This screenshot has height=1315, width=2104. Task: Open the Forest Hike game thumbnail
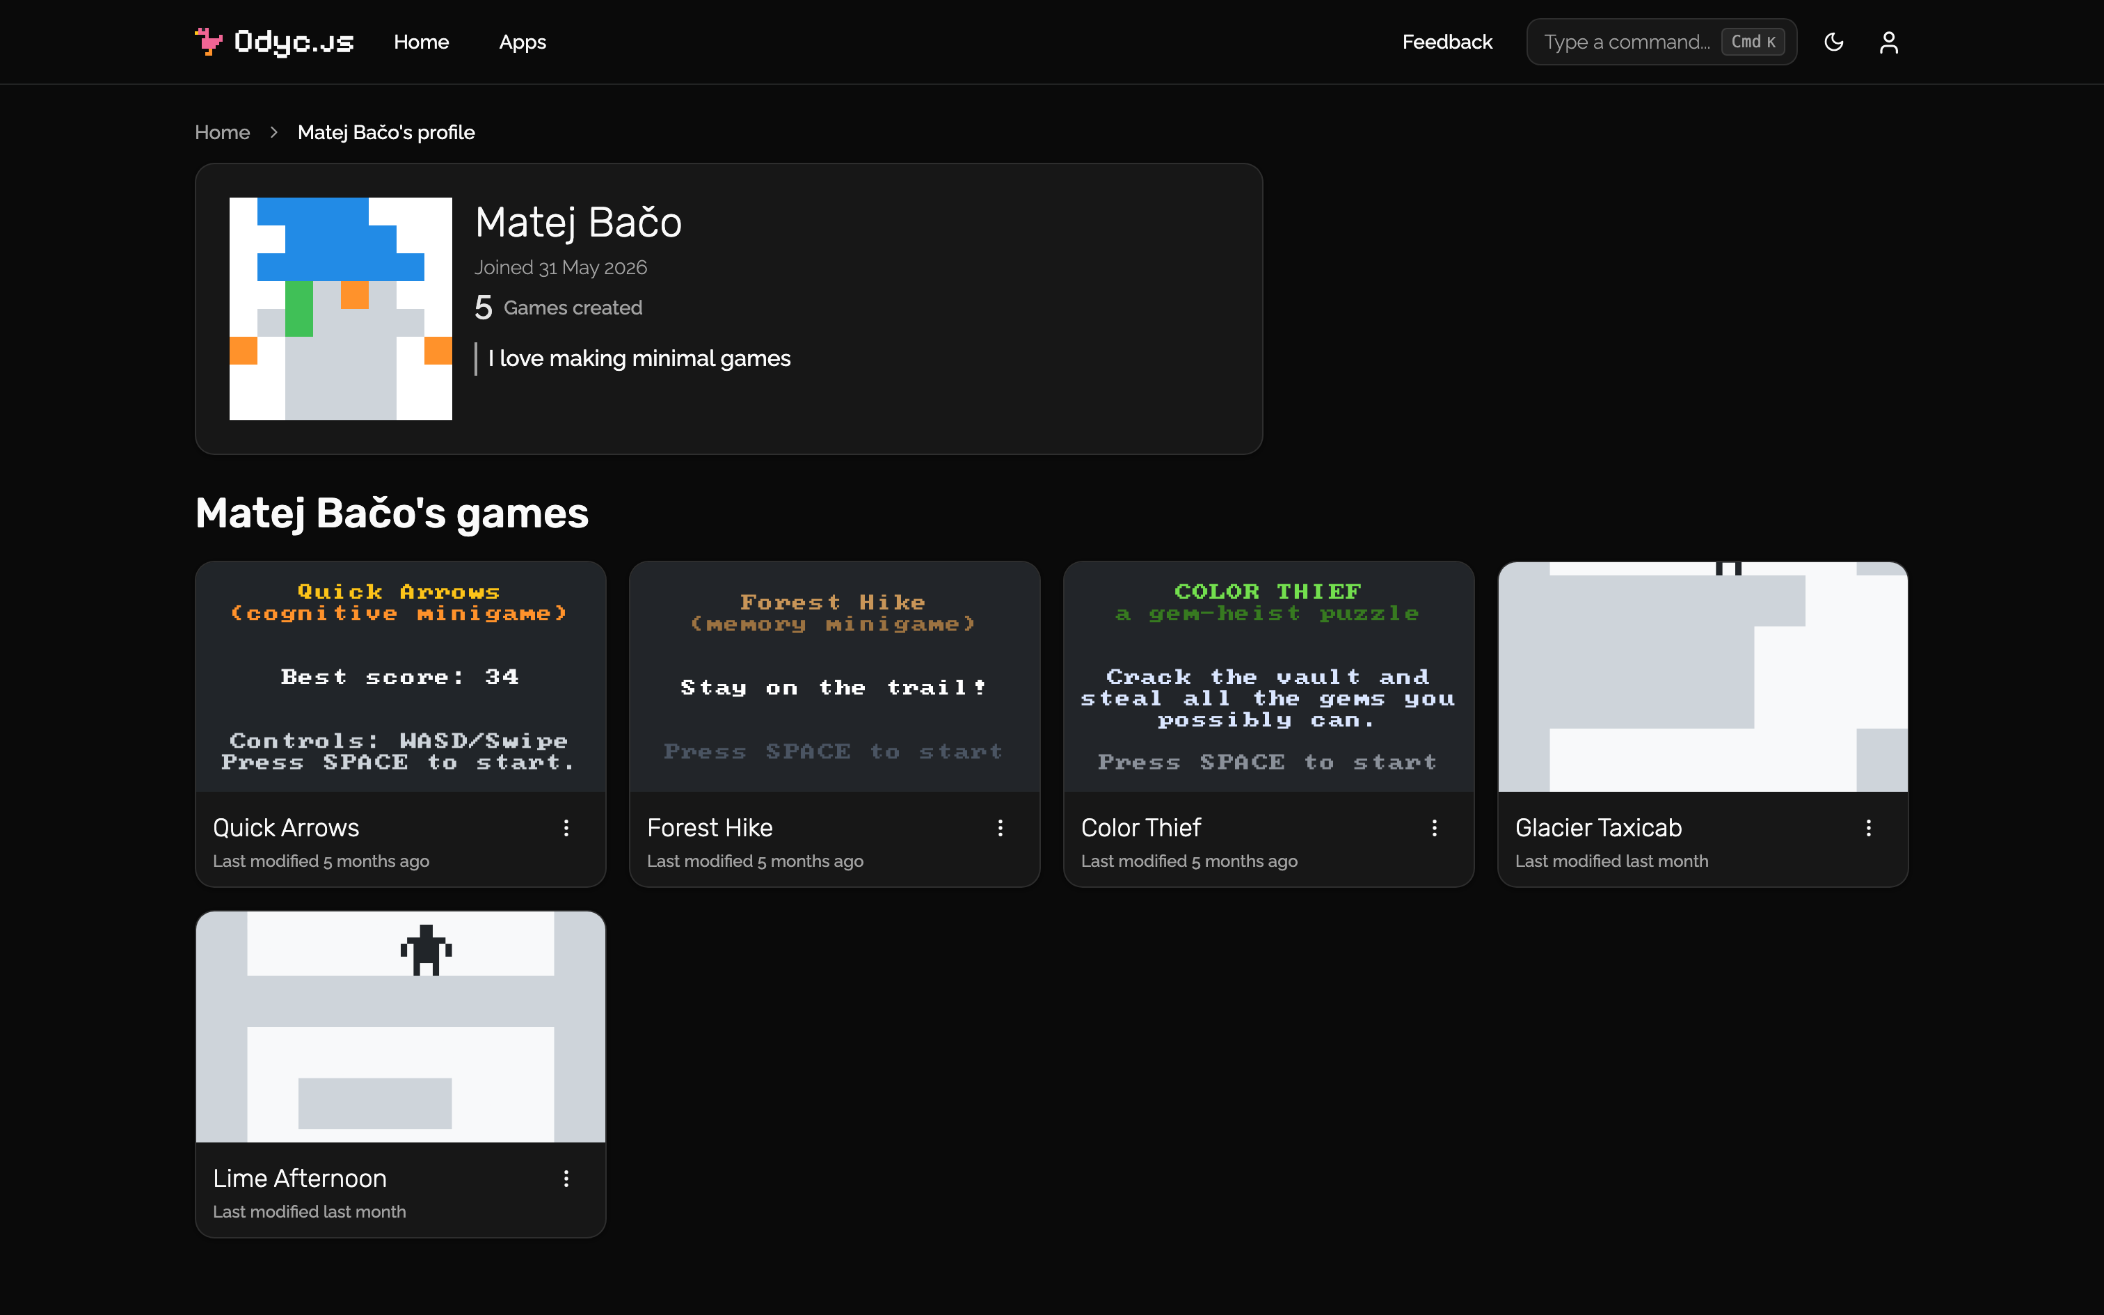[x=835, y=676]
